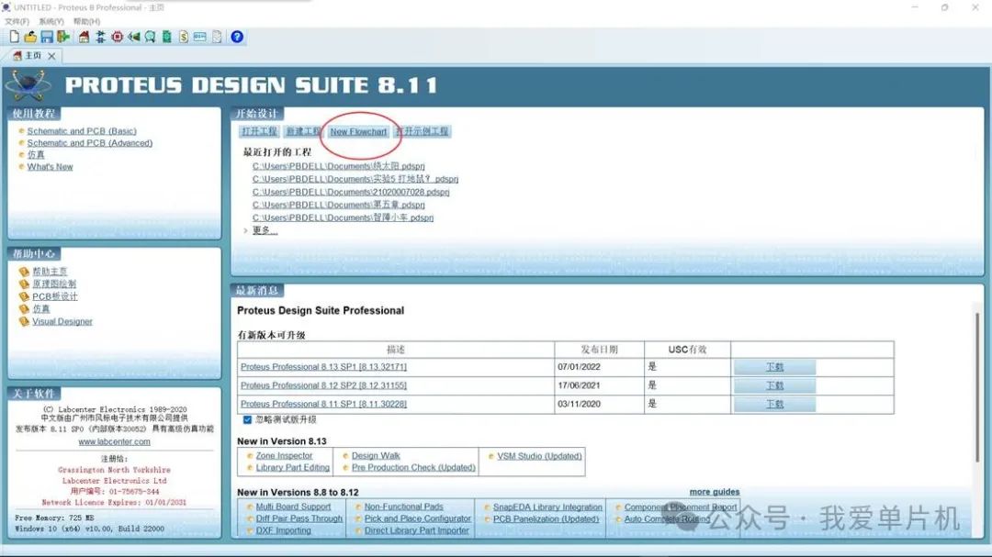Tick off the 忽略测试版升级 checkbox
The image size is (992, 557).
pyautogui.click(x=247, y=419)
